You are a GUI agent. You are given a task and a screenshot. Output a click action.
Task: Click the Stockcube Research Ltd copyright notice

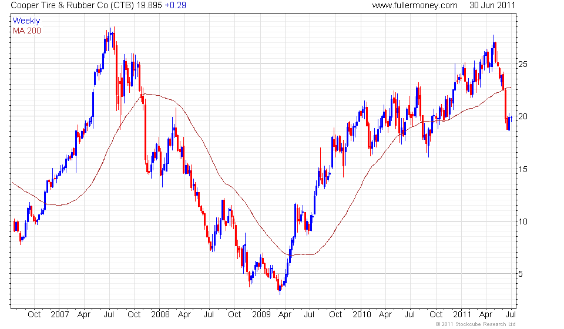pyautogui.click(x=476, y=324)
